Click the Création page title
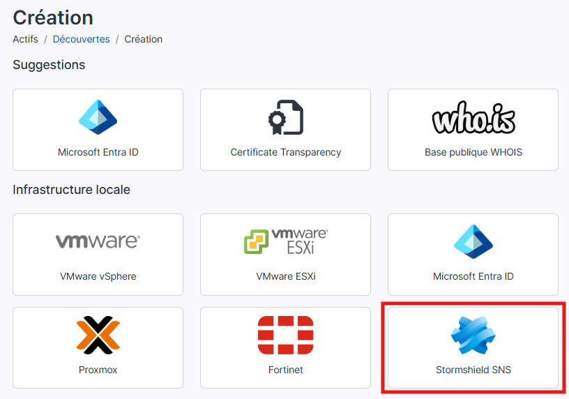Viewport: 569px width, 399px height. [x=53, y=17]
